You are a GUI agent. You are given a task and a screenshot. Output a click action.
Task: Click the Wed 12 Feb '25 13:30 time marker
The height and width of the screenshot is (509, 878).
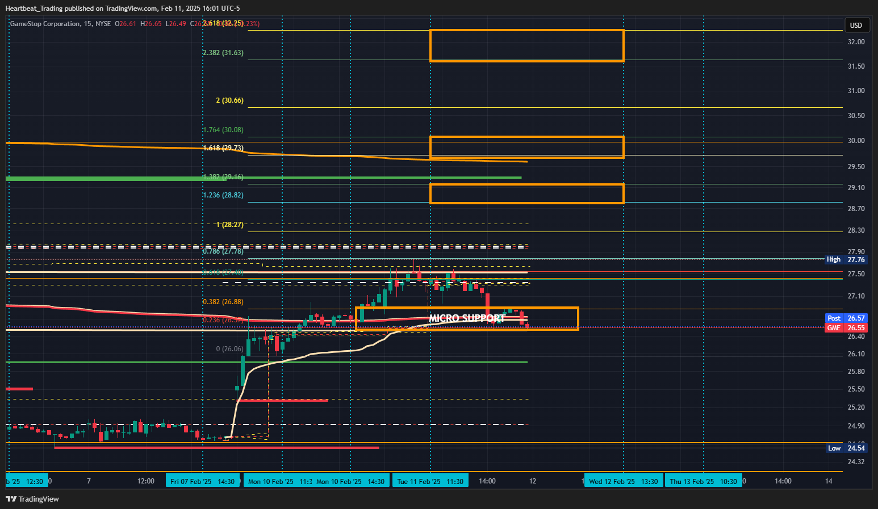click(624, 481)
